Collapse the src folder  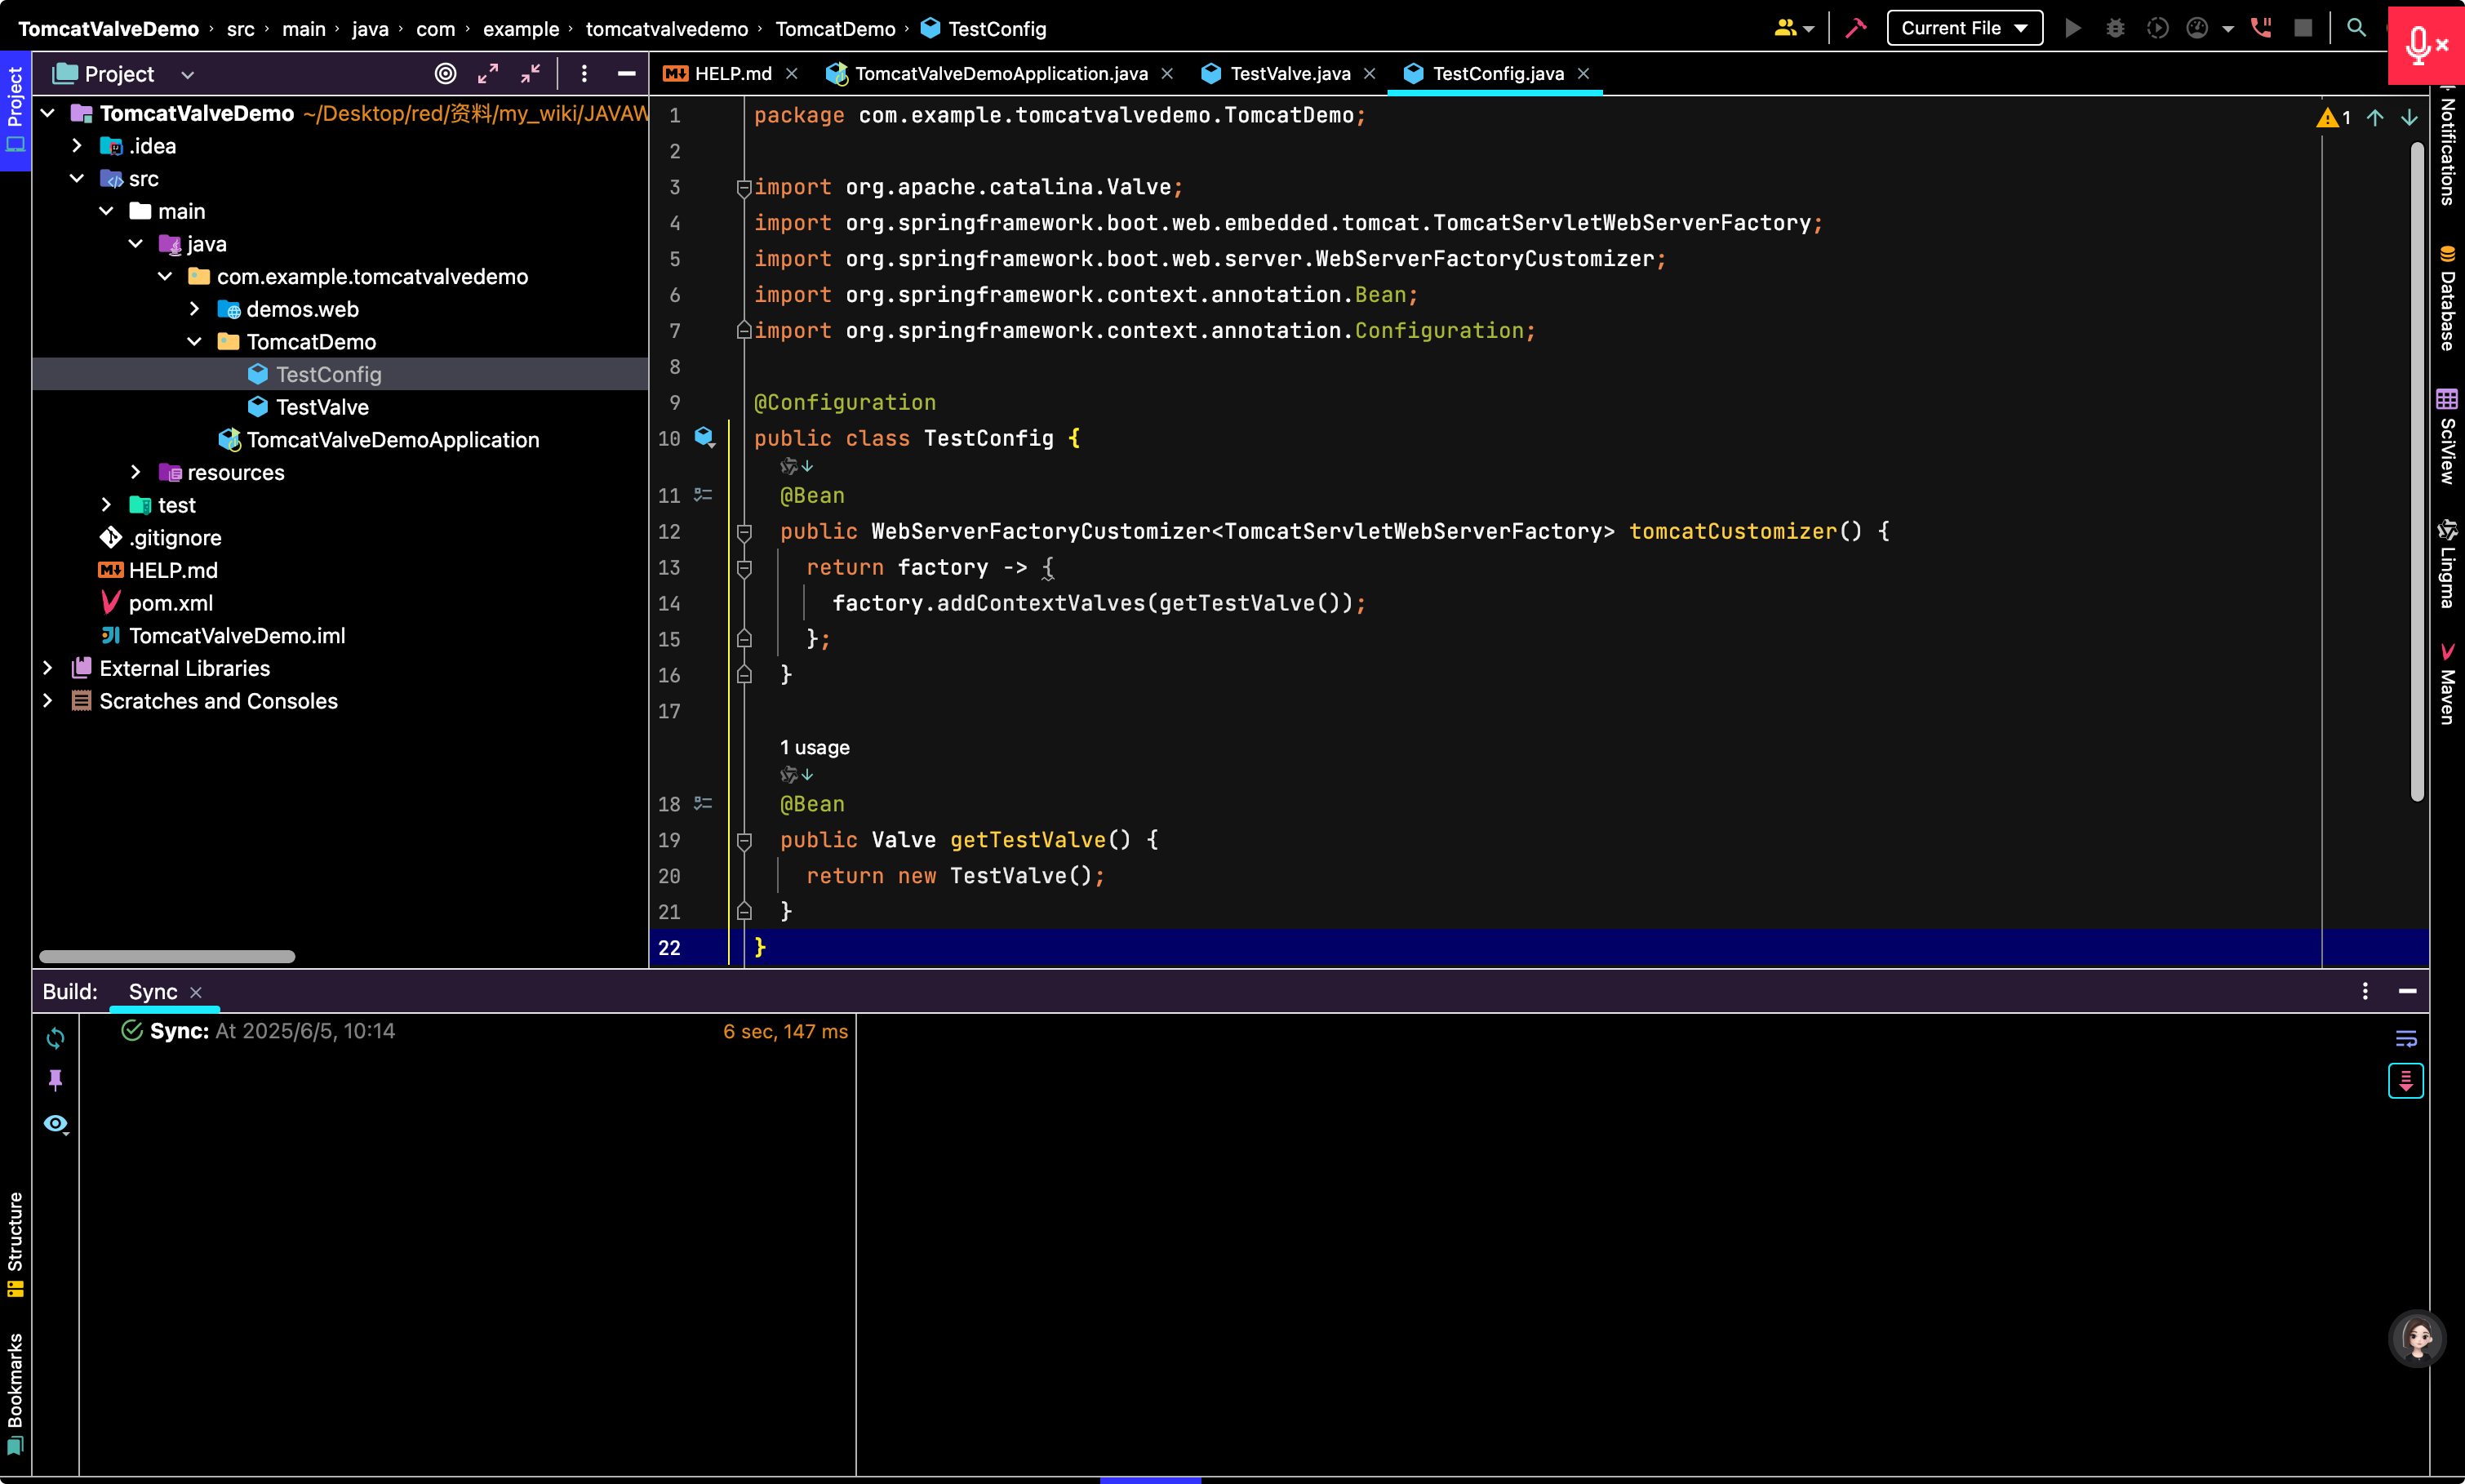[x=77, y=178]
